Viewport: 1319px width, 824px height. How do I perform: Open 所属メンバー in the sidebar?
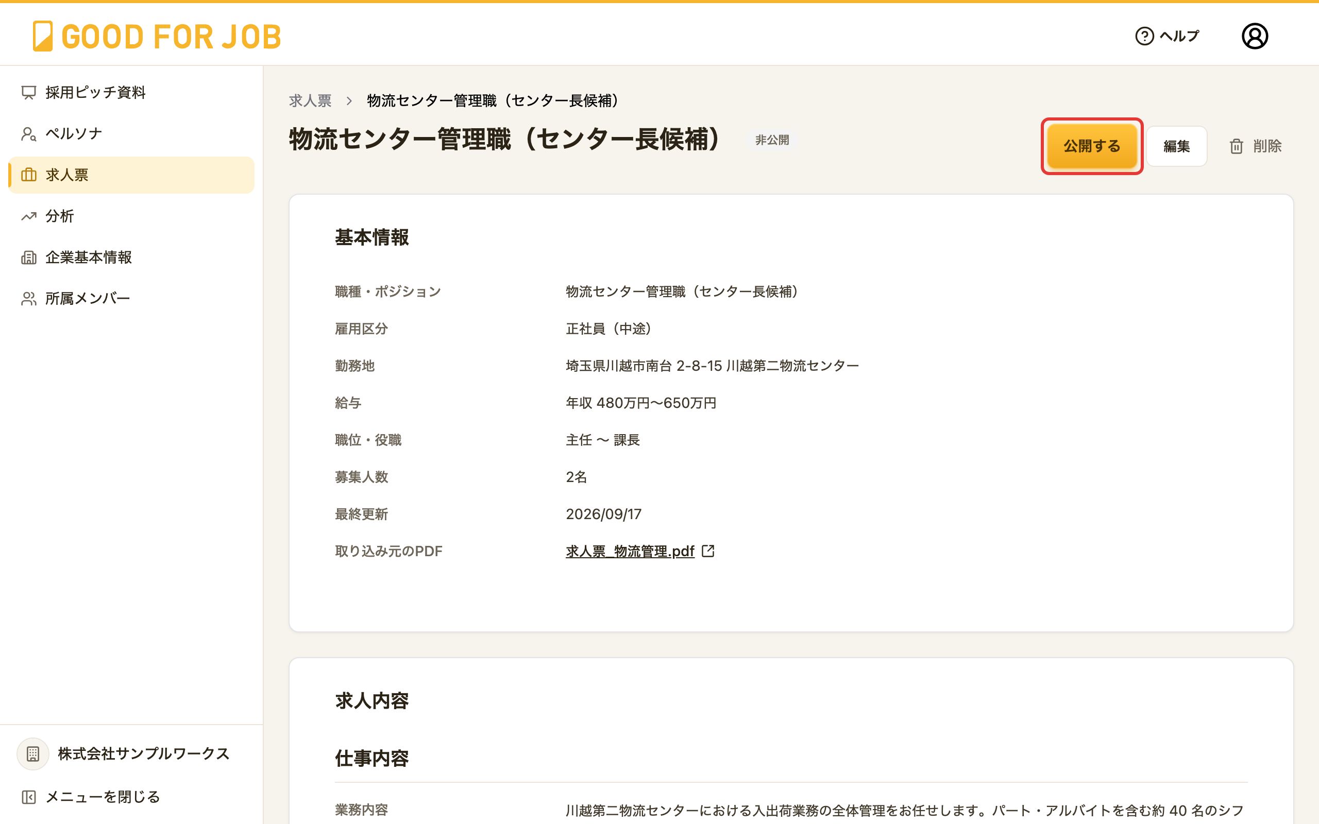pyautogui.click(x=131, y=299)
